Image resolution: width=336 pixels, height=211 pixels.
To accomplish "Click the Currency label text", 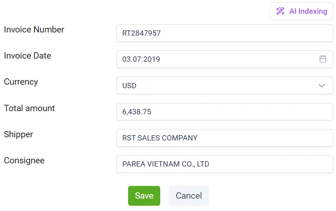I will point(21,82).
